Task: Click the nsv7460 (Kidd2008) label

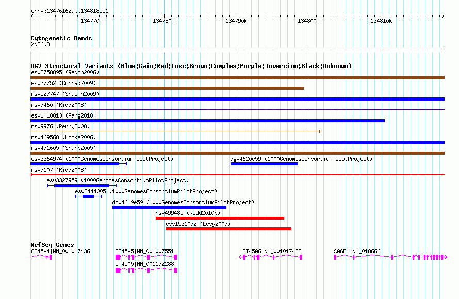Action: (x=59, y=105)
